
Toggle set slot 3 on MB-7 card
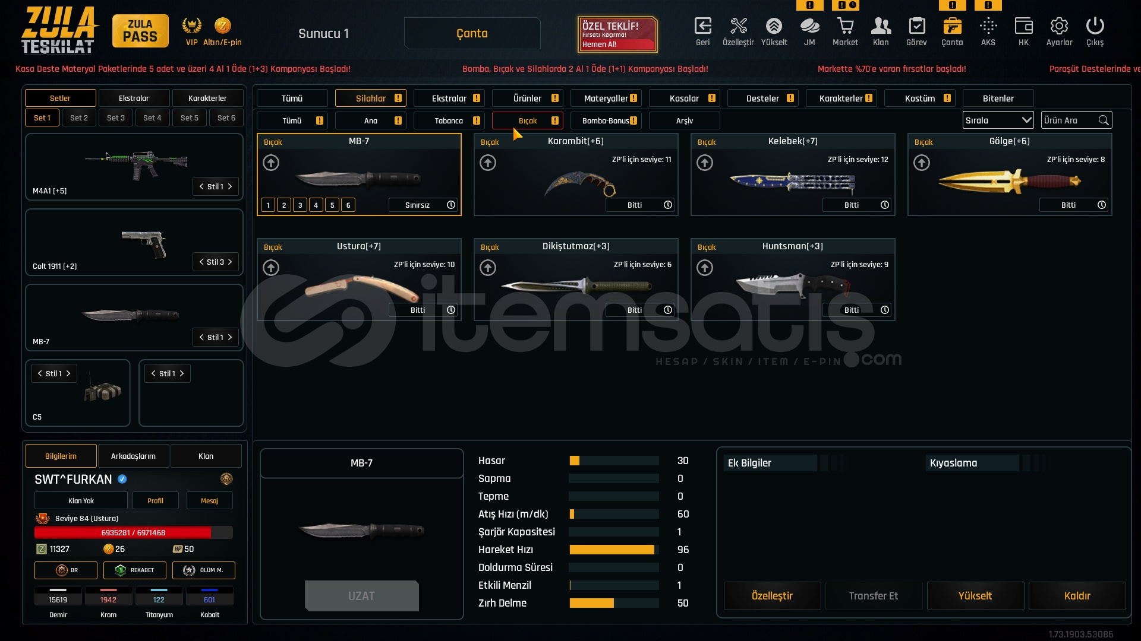coord(300,205)
